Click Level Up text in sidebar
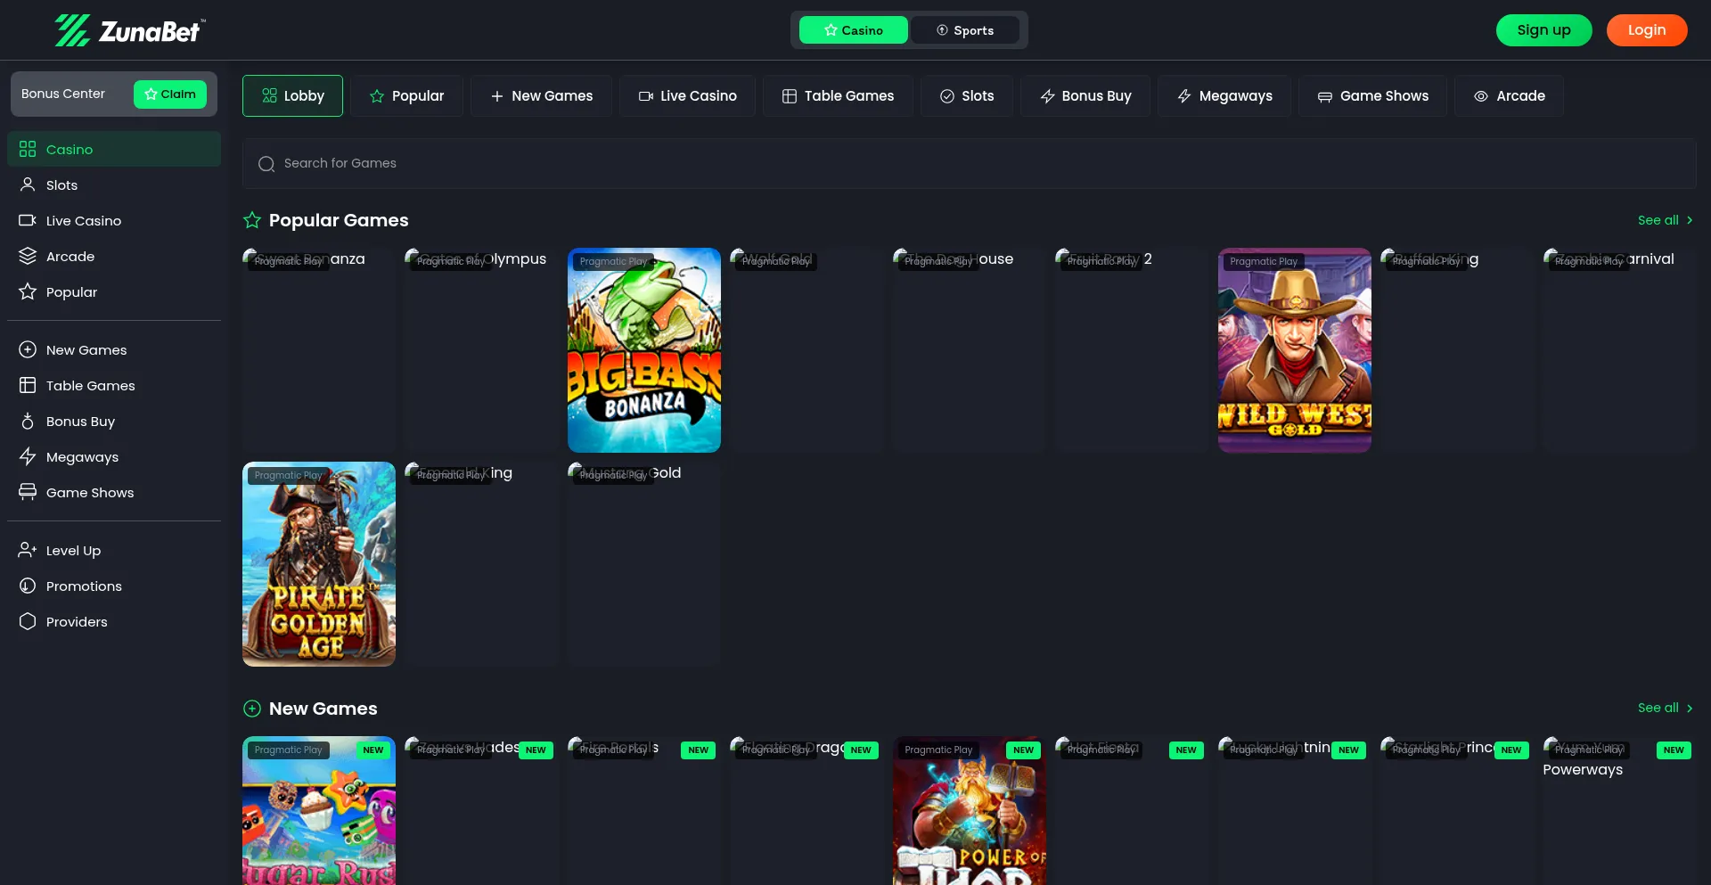The height and width of the screenshot is (885, 1711). tap(73, 551)
